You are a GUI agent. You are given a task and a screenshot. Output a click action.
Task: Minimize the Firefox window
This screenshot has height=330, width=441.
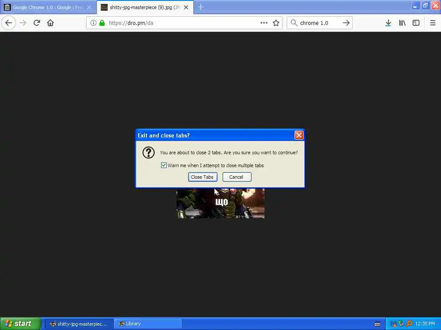click(416, 6)
